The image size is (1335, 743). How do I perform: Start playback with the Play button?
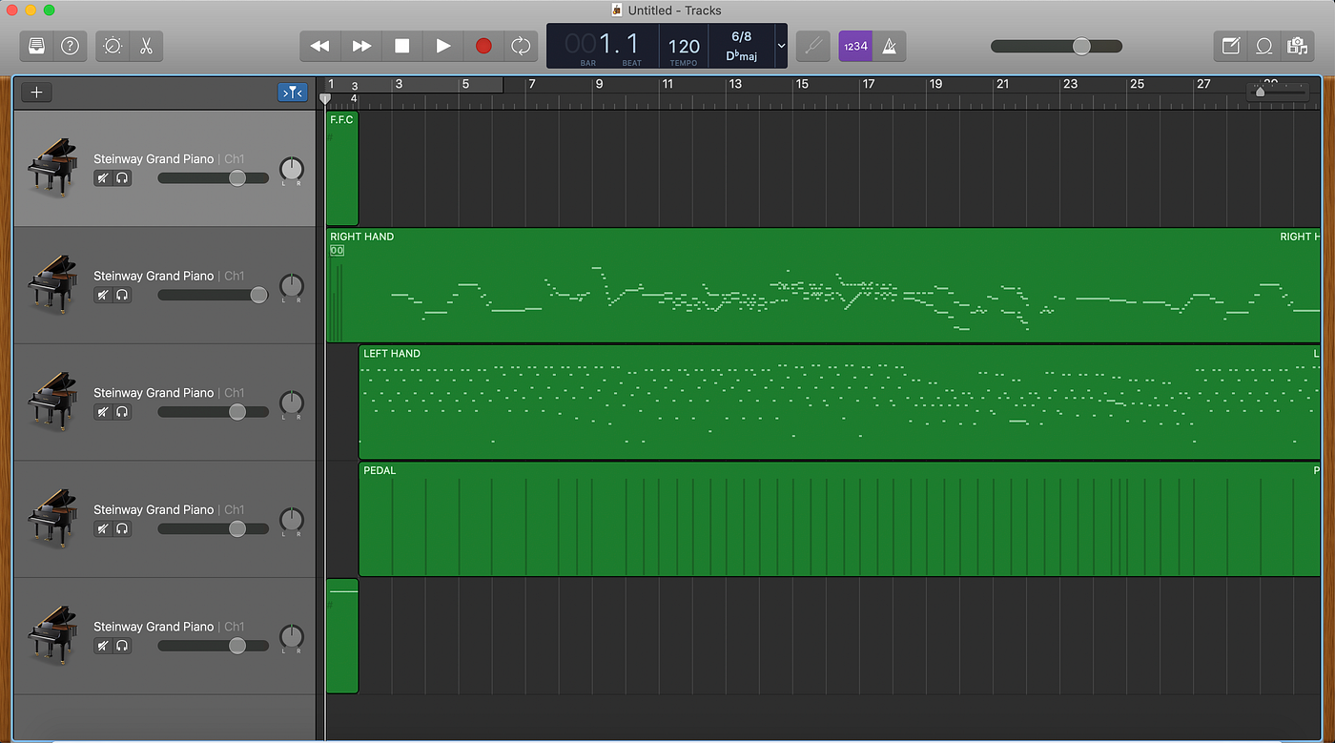pyautogui.click(x=443, y=46)
